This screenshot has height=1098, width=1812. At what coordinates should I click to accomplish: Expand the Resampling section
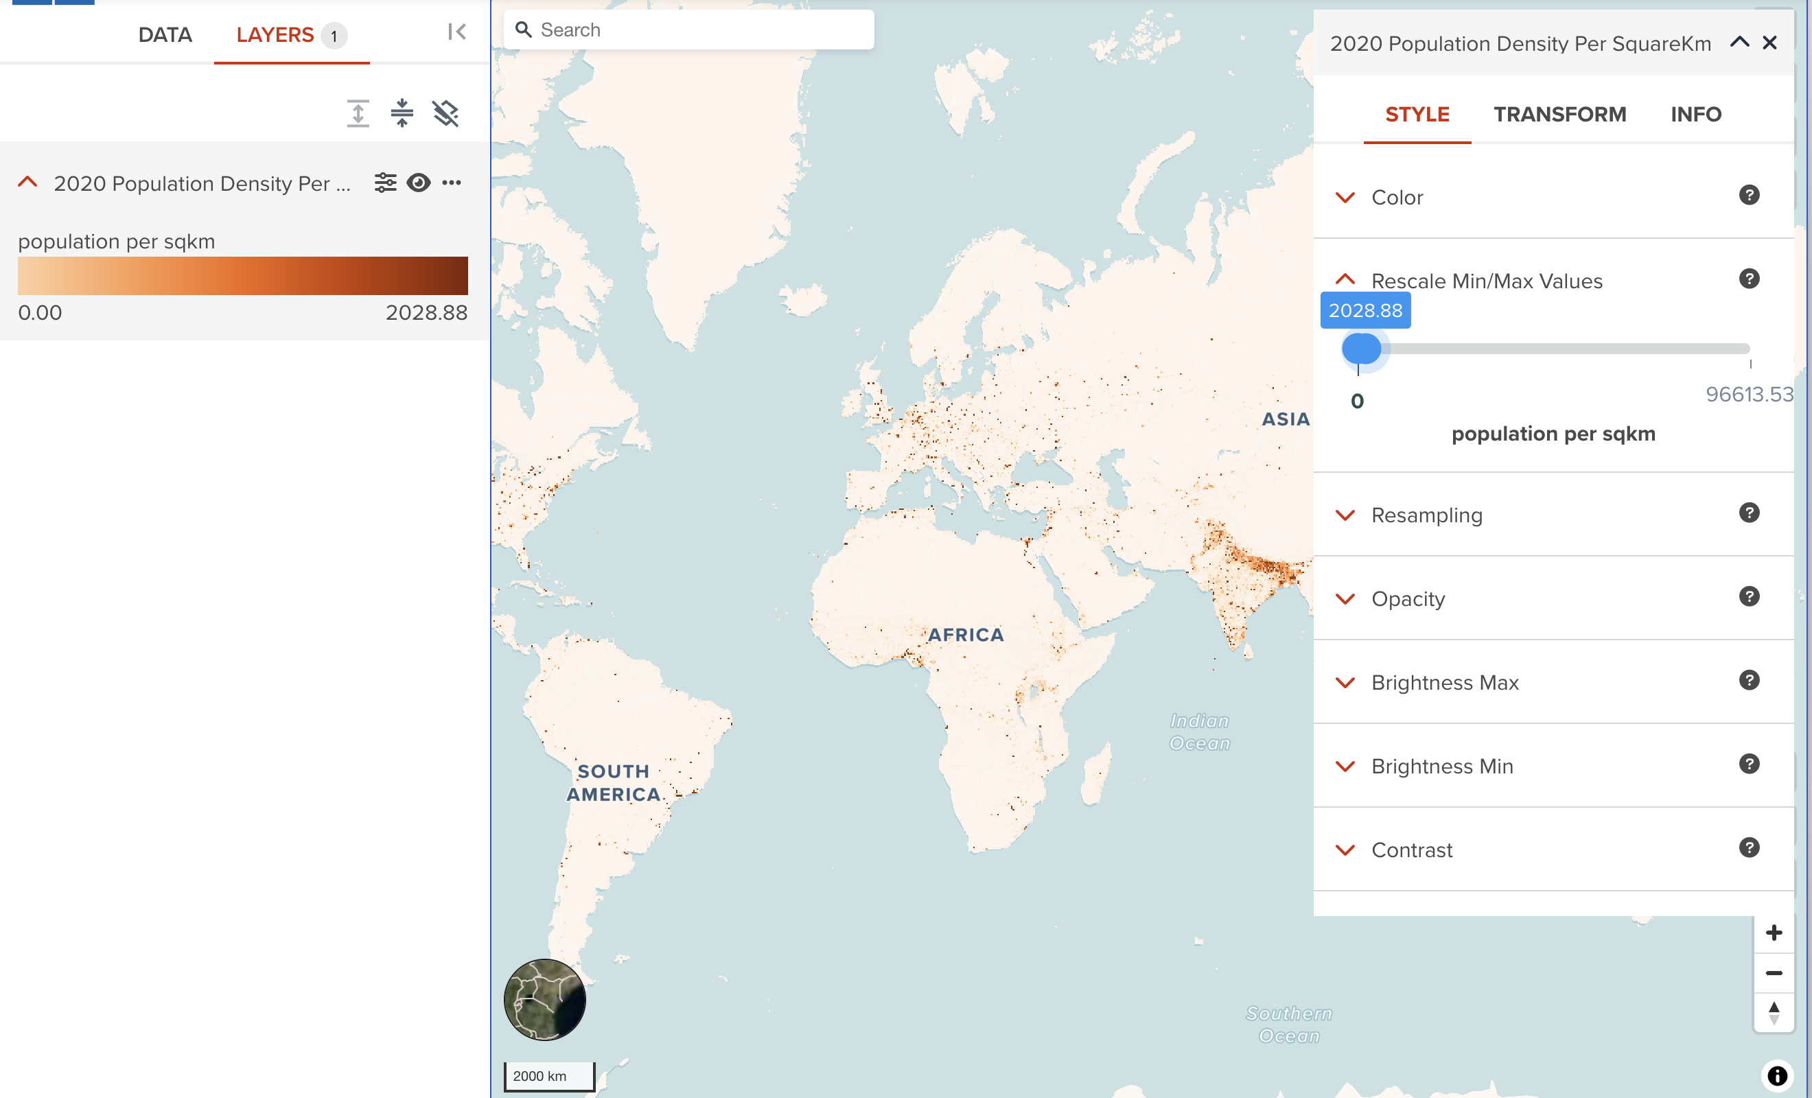pyautogui.click(x=1347, y=515)
